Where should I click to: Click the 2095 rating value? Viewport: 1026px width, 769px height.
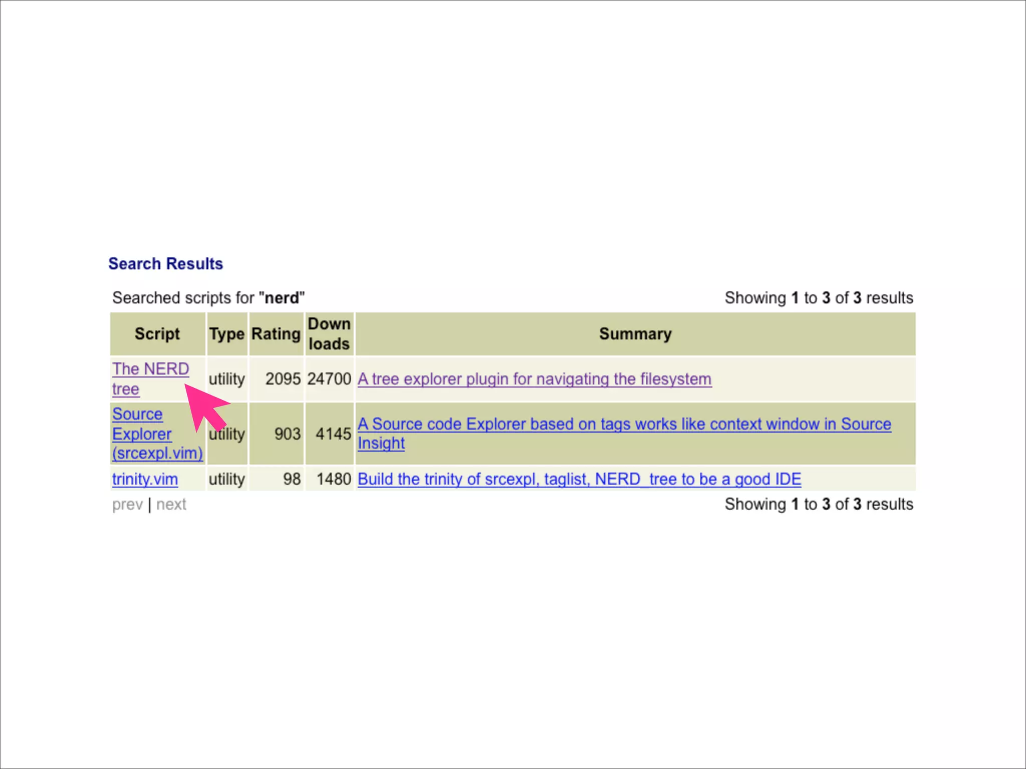point(283,379)
